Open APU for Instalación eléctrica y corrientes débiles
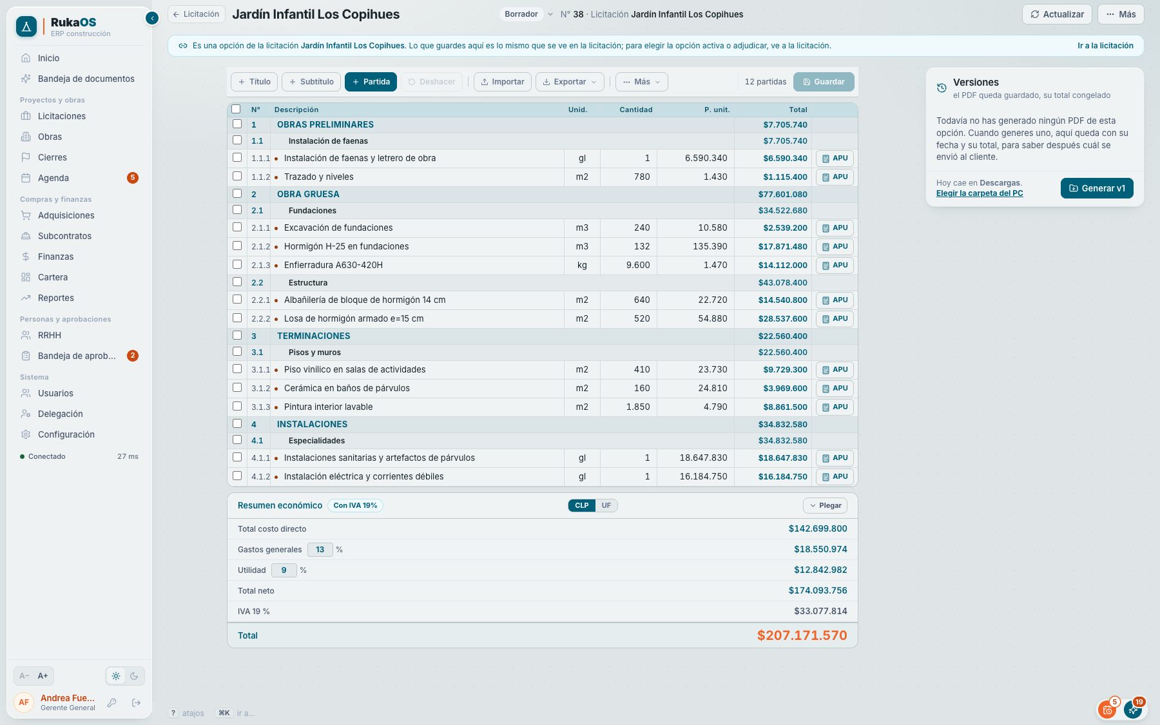This screenshot has width=1160, height=725. tap(835, 477)
